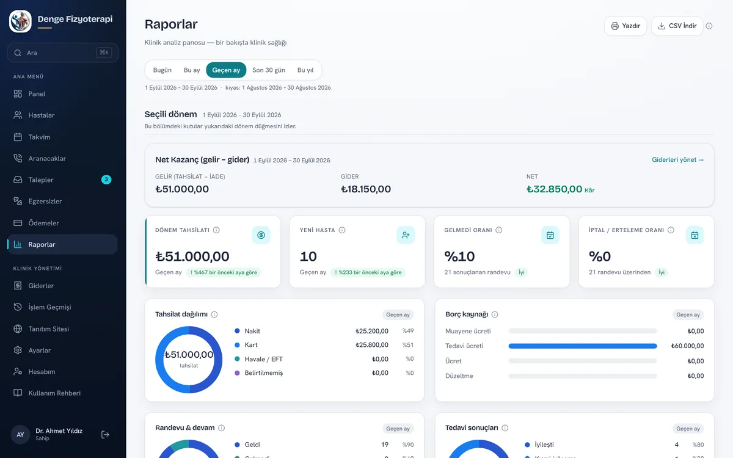Open Panel from the sidebar

tap(62, 94)
